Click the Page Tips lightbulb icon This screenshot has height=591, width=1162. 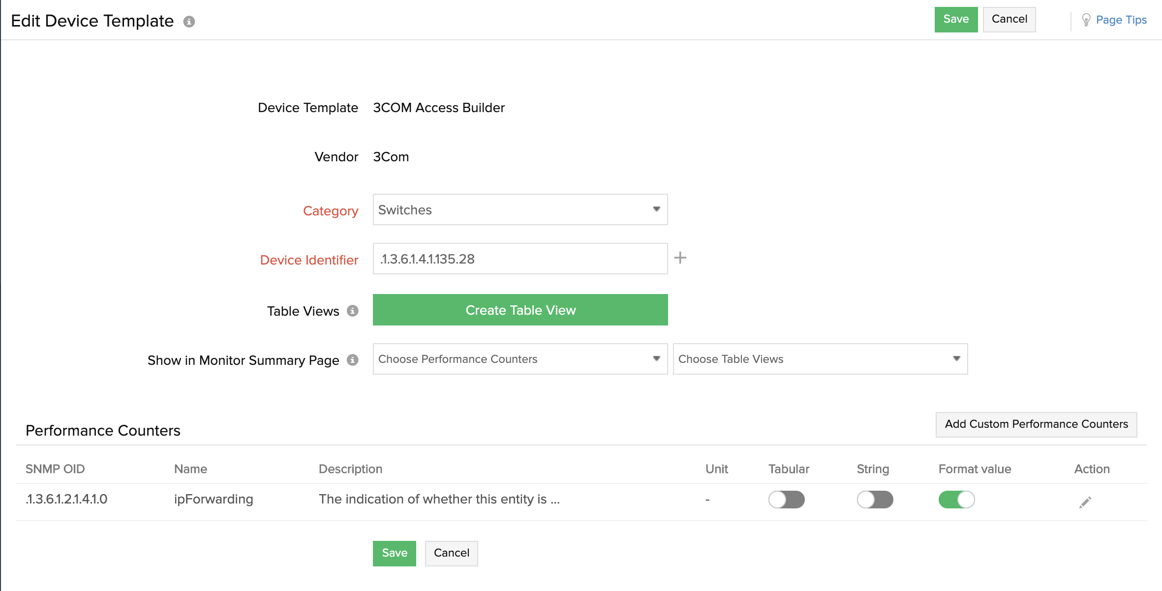pos(1086,20)
